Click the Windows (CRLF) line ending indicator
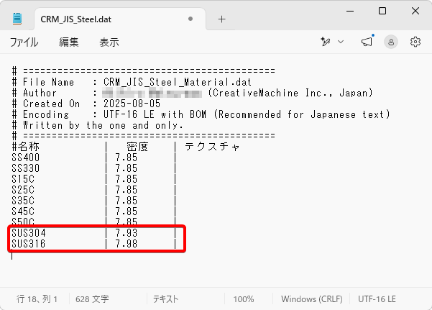The width and height of the screenshot is (432, 310). coord(312,299)
